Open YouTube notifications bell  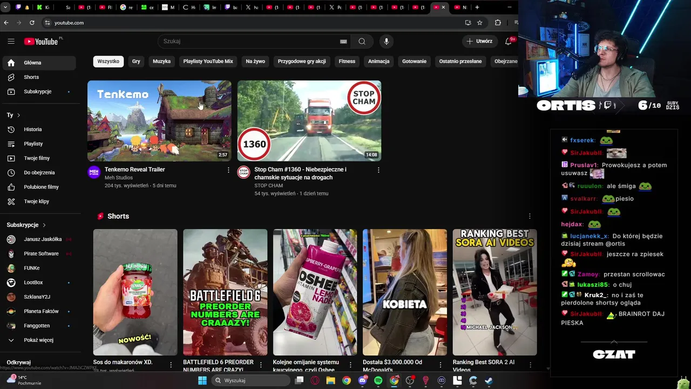tap(509, 41)
